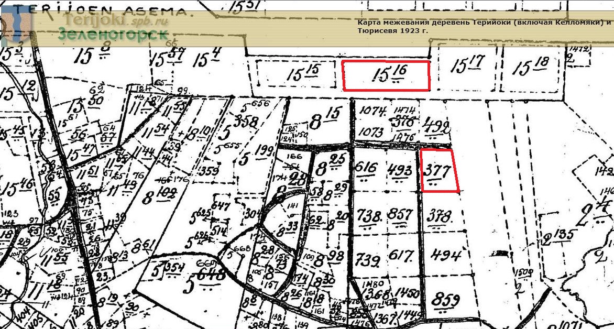Click plot 616 on the map
Viewport: 614px width, 329px height.
click(366, 169)
